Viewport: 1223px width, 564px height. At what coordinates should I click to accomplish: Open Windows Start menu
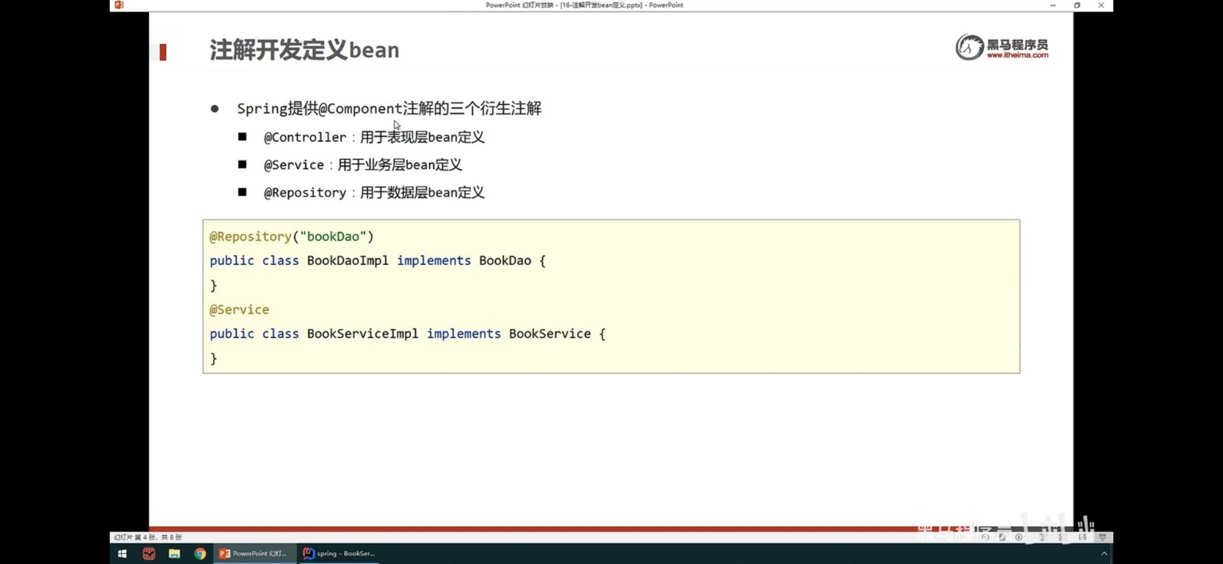click(122, 554)
